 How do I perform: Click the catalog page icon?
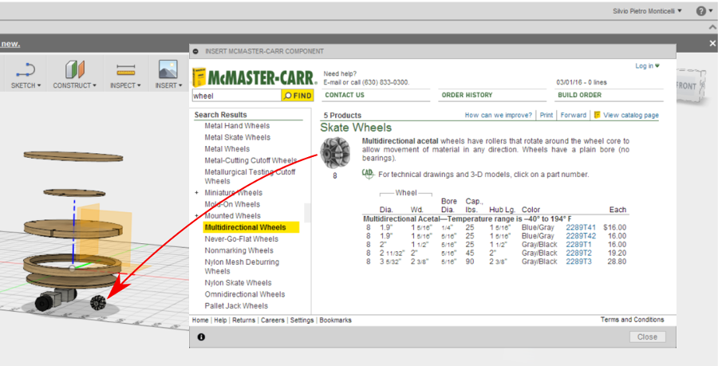597,115
